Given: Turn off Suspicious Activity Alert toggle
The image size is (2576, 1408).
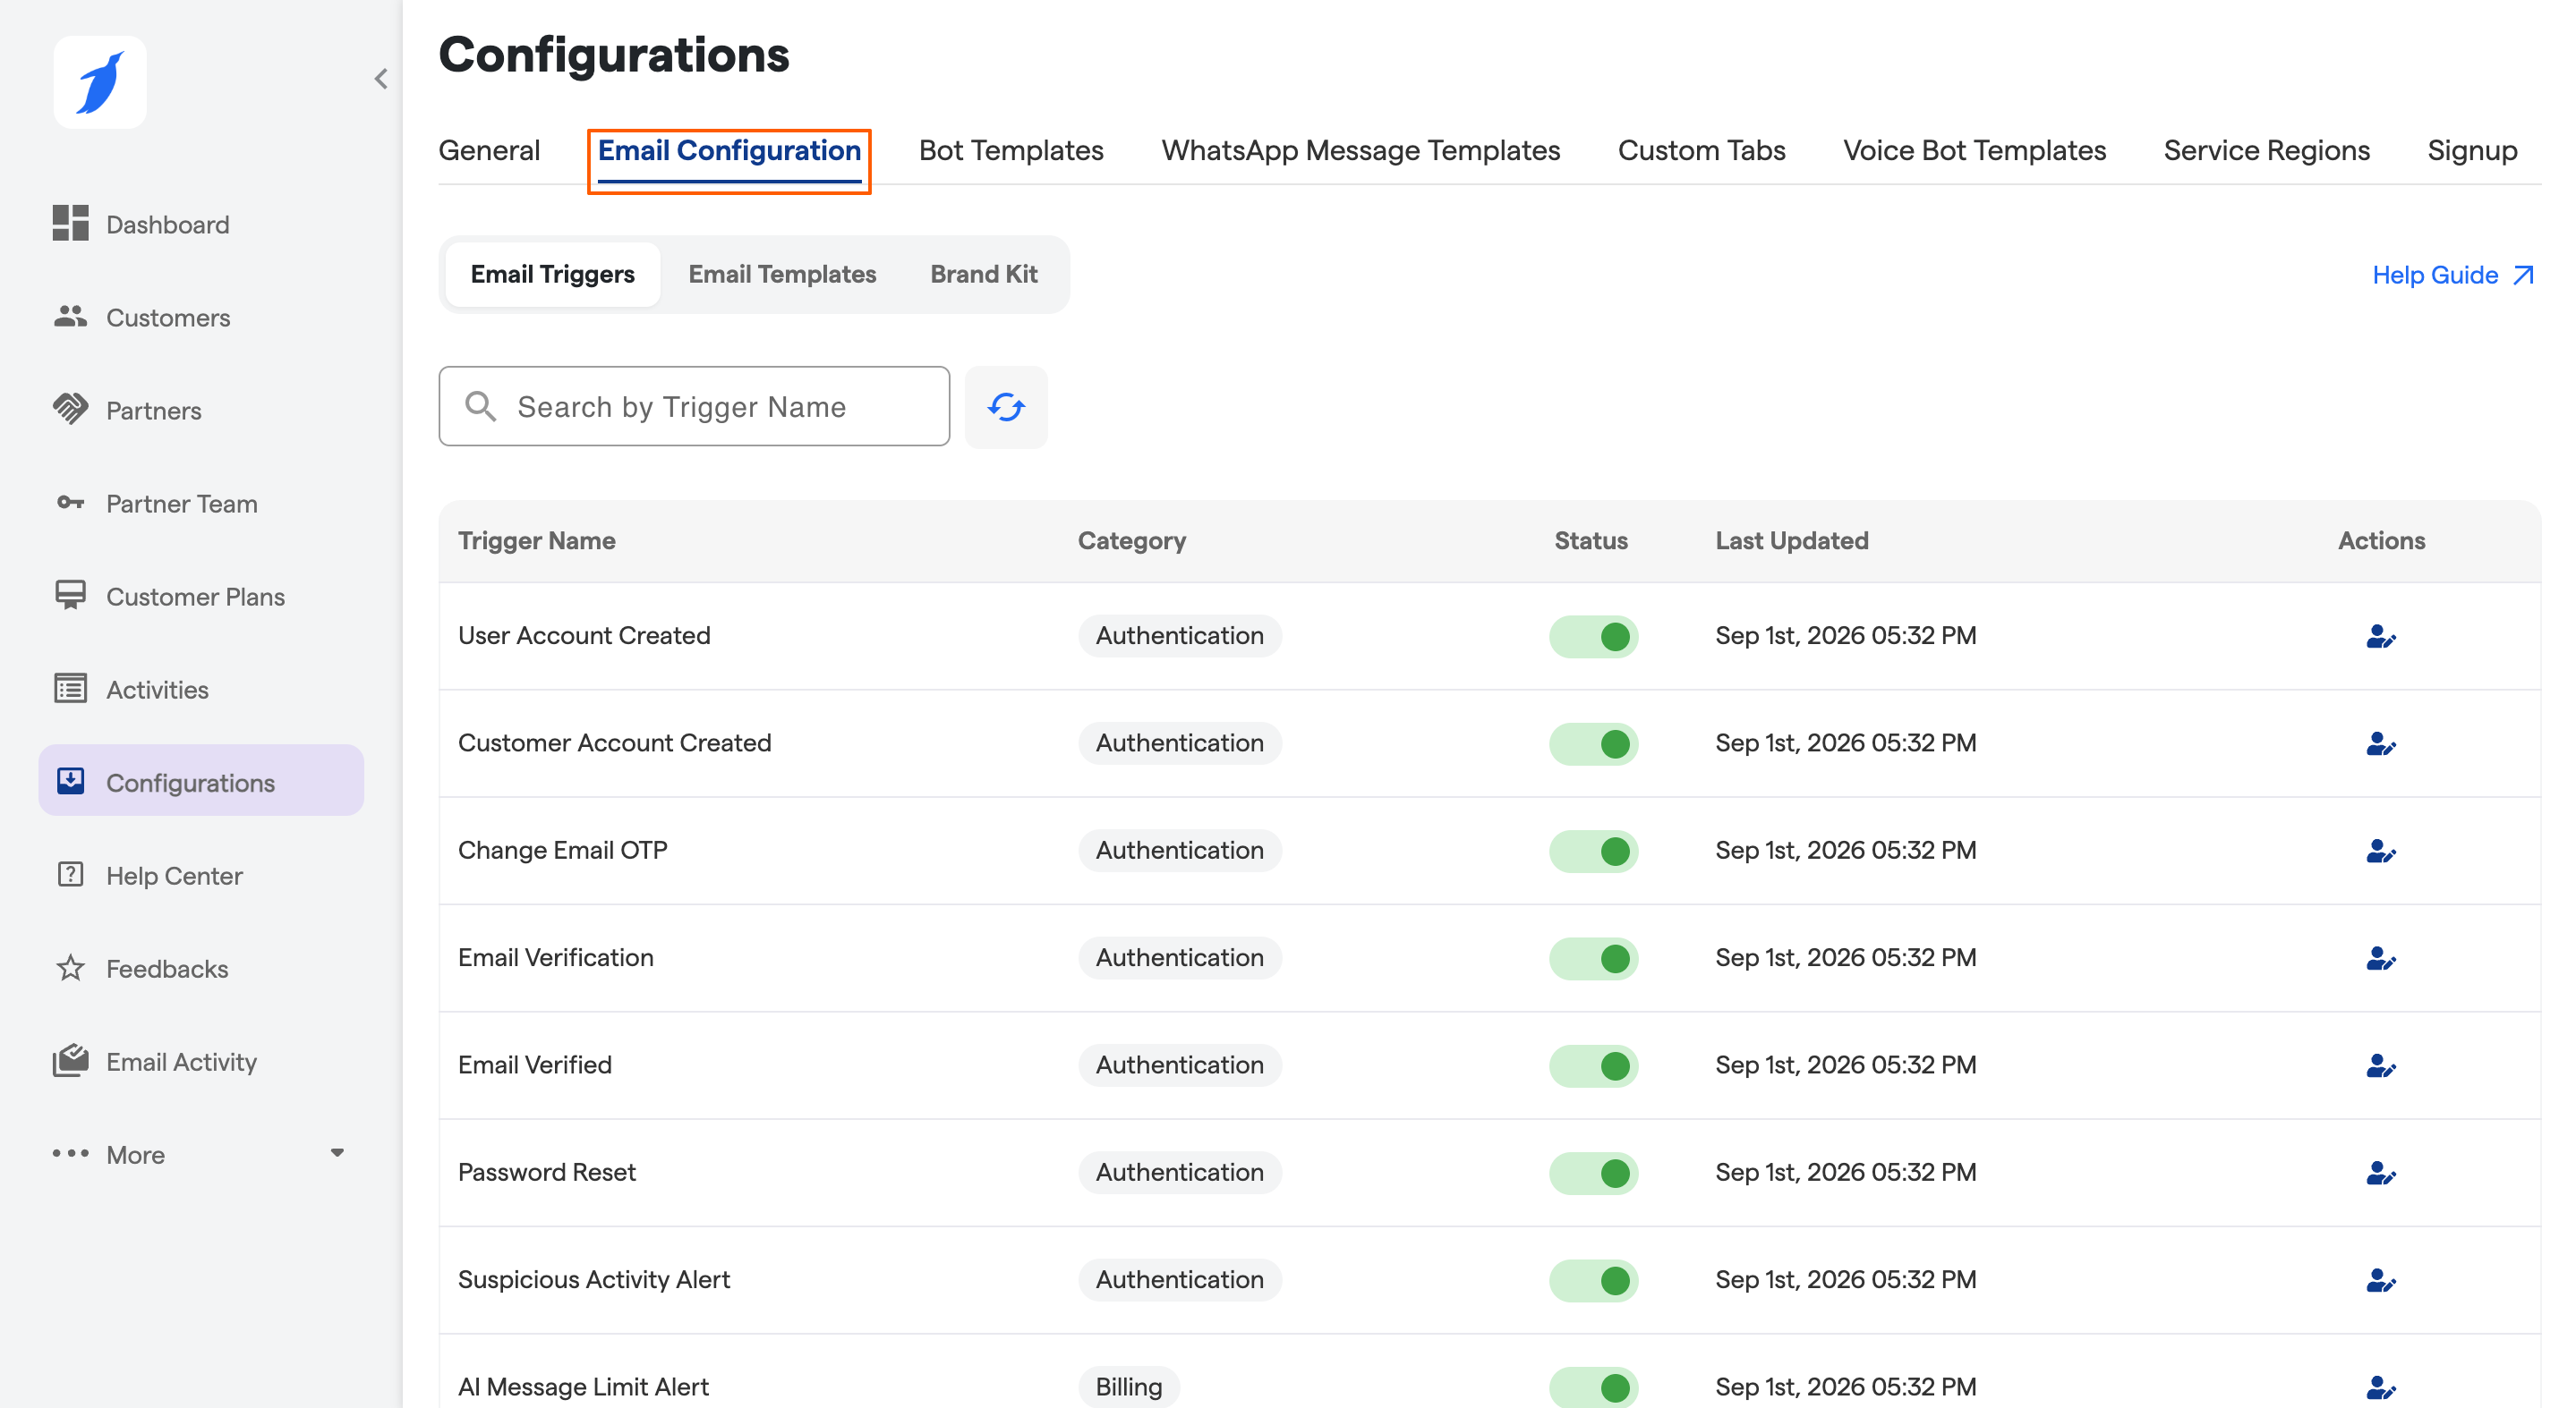Looking at the screenshot, I should tap(1594, 1280).
